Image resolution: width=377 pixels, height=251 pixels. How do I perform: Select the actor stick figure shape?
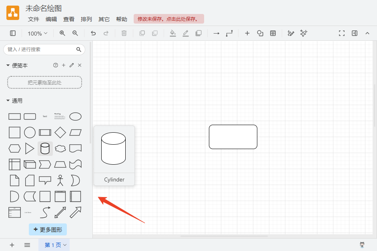[x=60, y=180]
